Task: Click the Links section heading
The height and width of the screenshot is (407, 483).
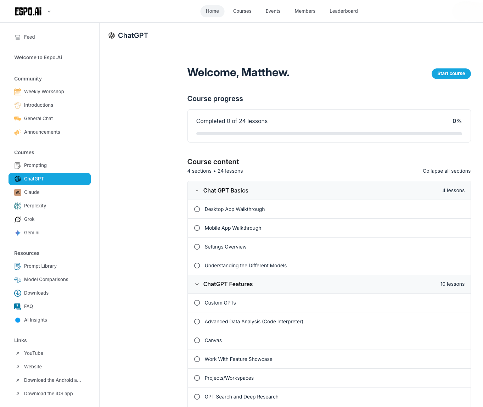Action: 21,340
